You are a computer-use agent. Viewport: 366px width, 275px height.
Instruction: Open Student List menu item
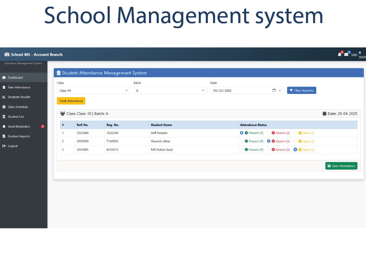[23, 117]
